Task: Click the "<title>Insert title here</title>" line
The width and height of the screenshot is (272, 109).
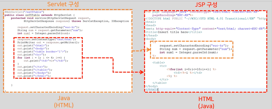Action: click(x=174, y=32)
